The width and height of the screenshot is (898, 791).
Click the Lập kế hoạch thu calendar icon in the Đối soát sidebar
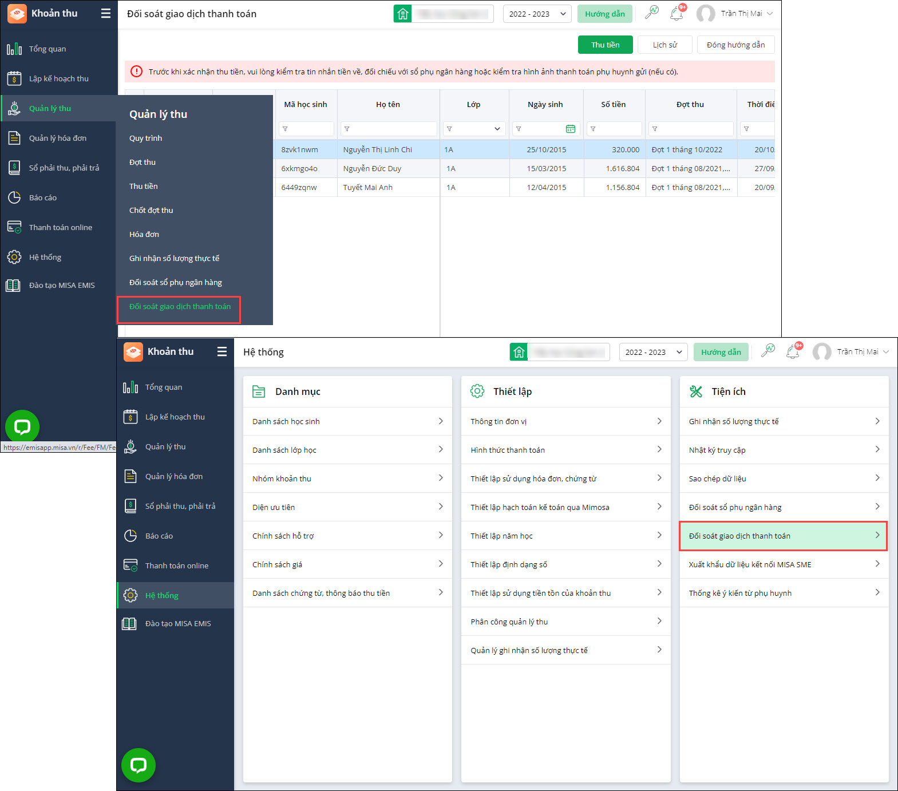pos(14,78)
